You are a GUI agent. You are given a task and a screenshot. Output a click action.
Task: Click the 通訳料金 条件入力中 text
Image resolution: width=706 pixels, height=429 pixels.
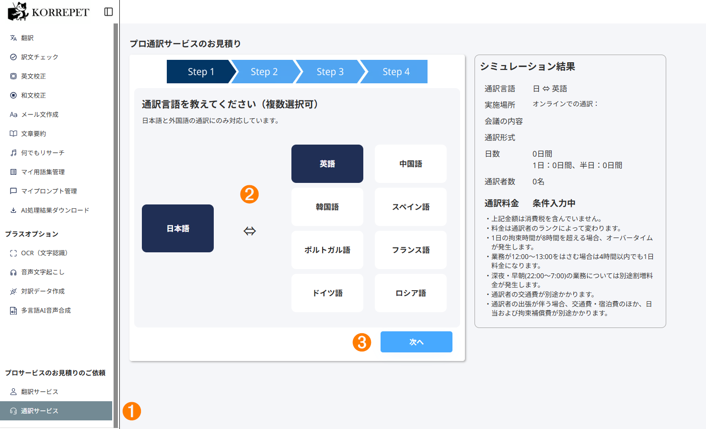pos(530,203)
